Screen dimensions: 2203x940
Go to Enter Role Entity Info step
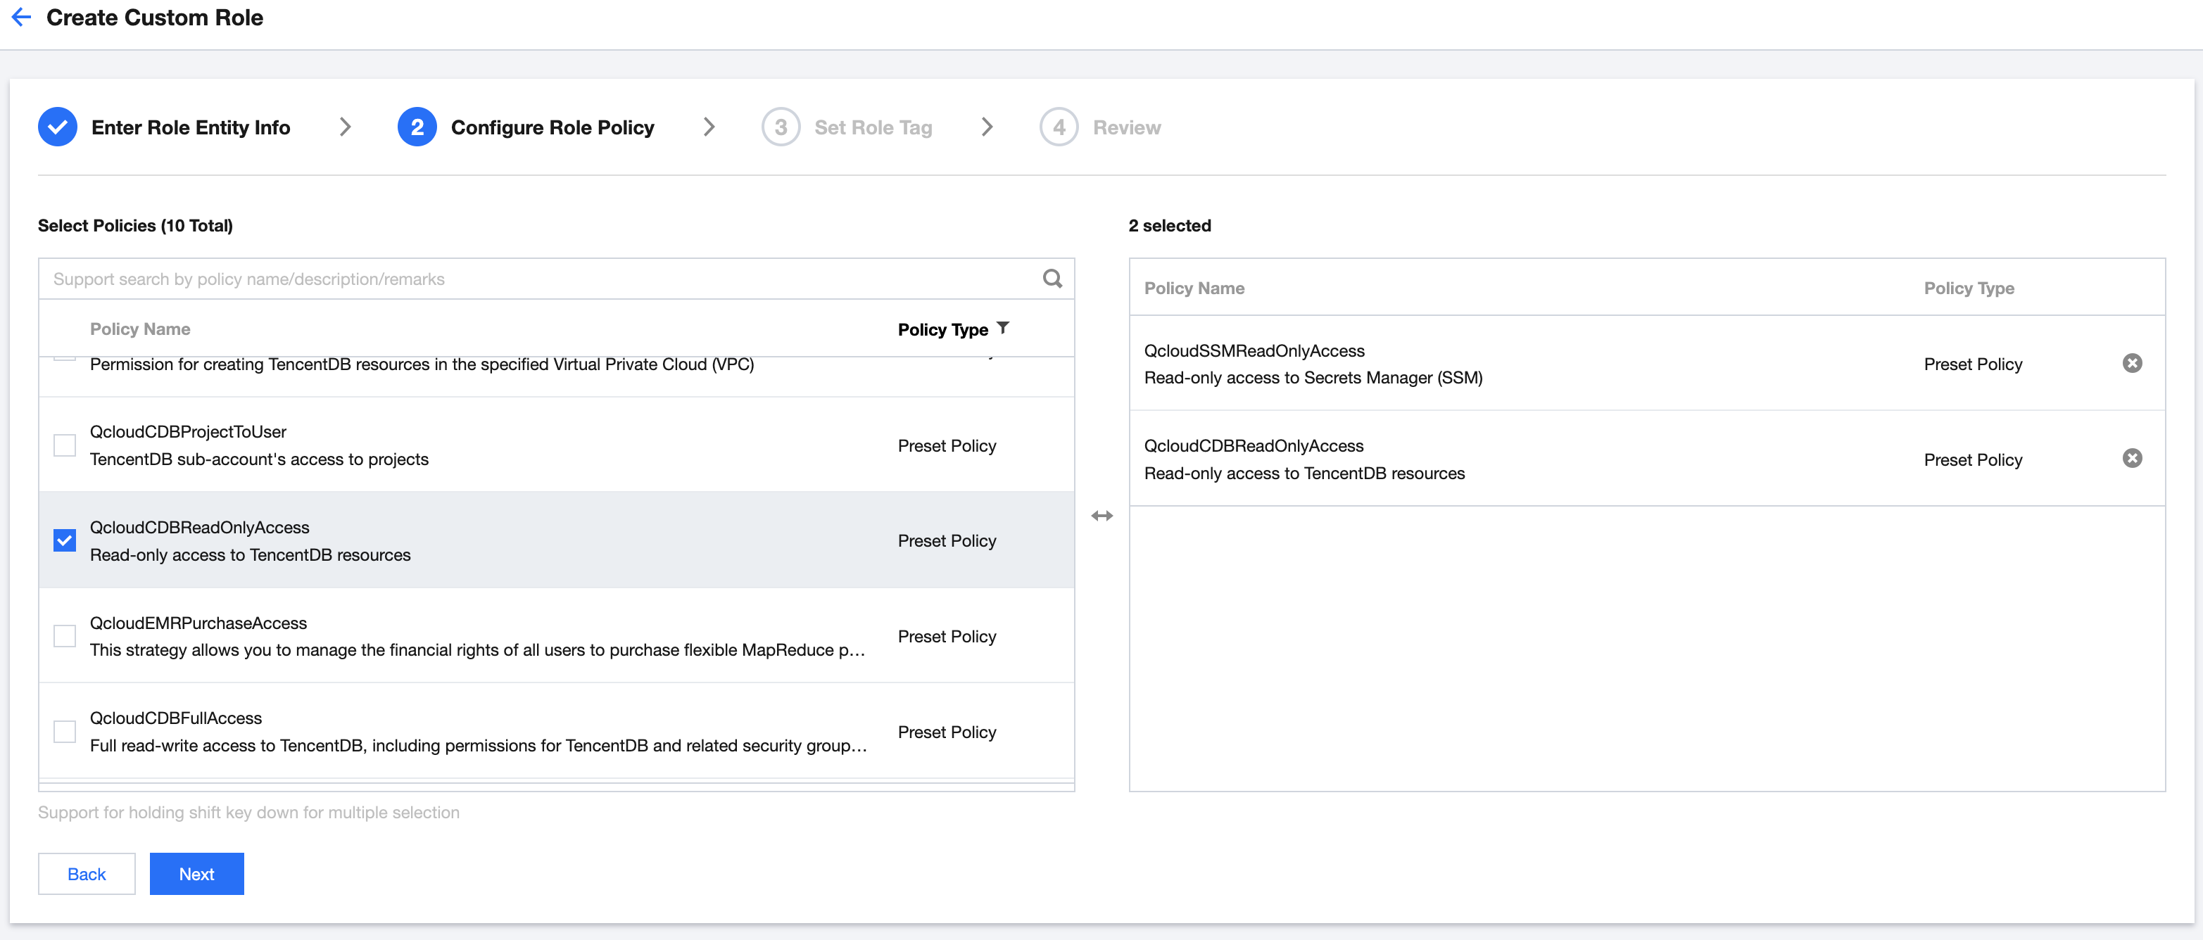(x=190, y=127)
